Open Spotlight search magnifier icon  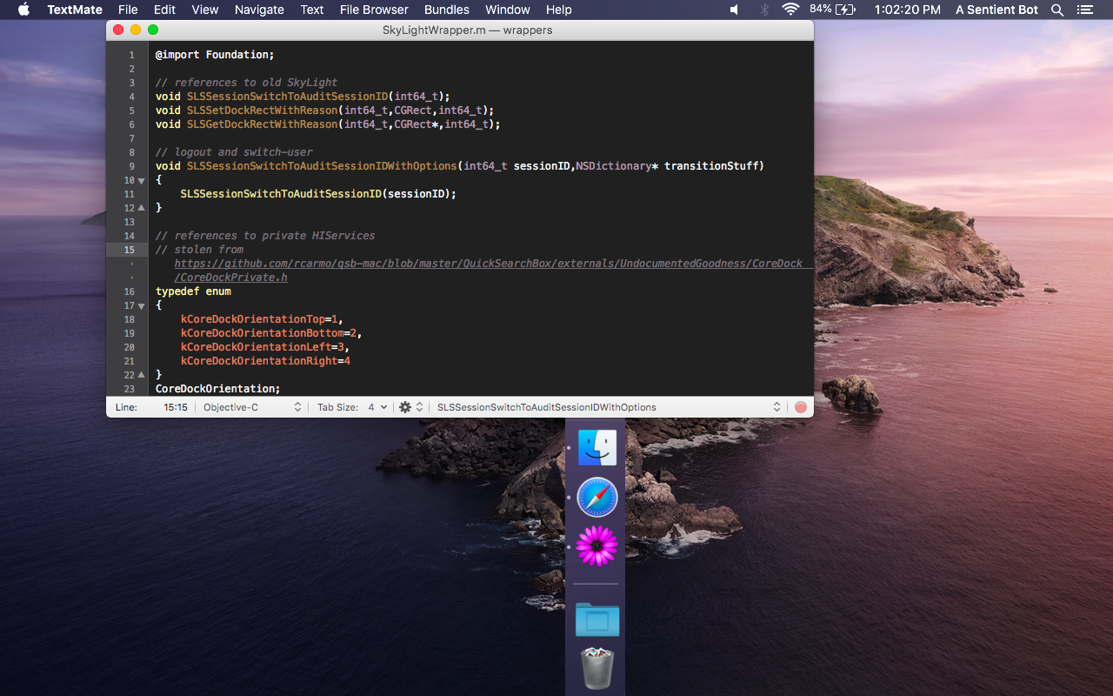(x=1057, y=10)
